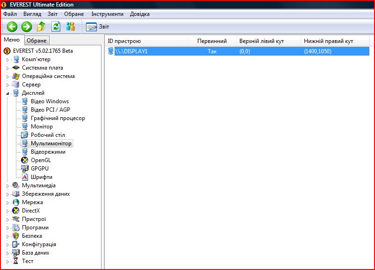
Task: Click the Операційна система Windows icon
Action: 16,76
